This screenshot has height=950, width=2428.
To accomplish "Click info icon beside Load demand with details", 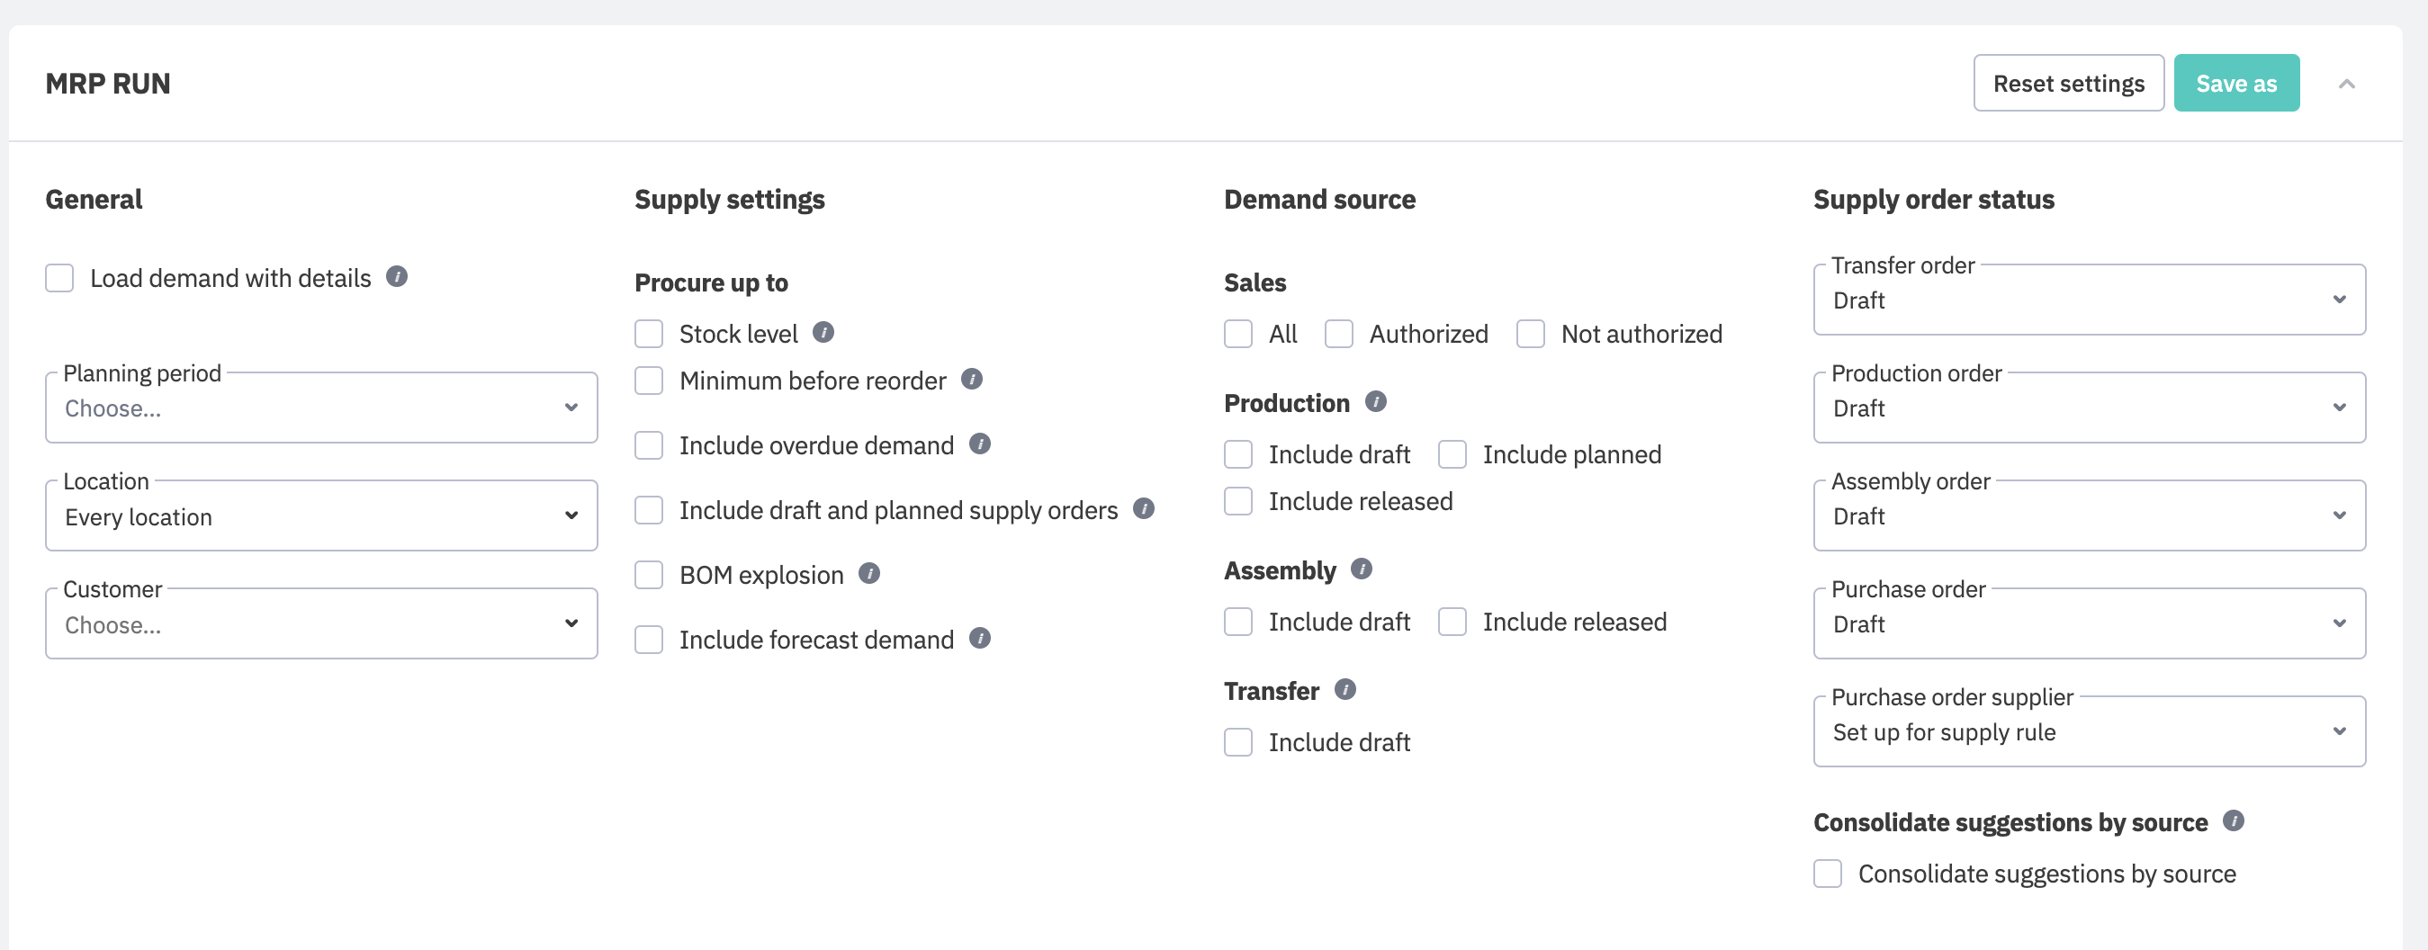I will coord(397,277).
